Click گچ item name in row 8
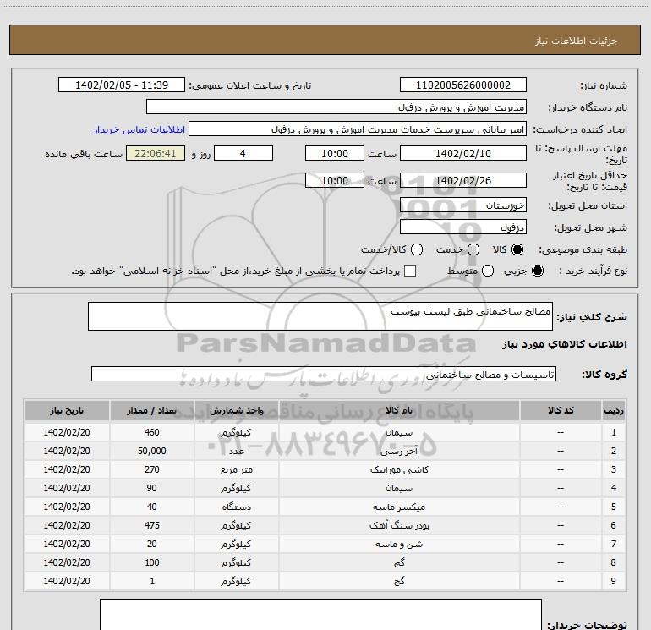 coord(399,562)
